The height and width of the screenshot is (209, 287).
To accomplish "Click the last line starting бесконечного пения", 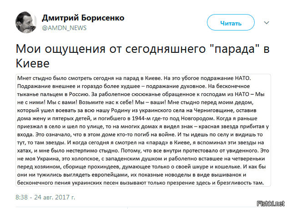I will click(x=141, y=183).
